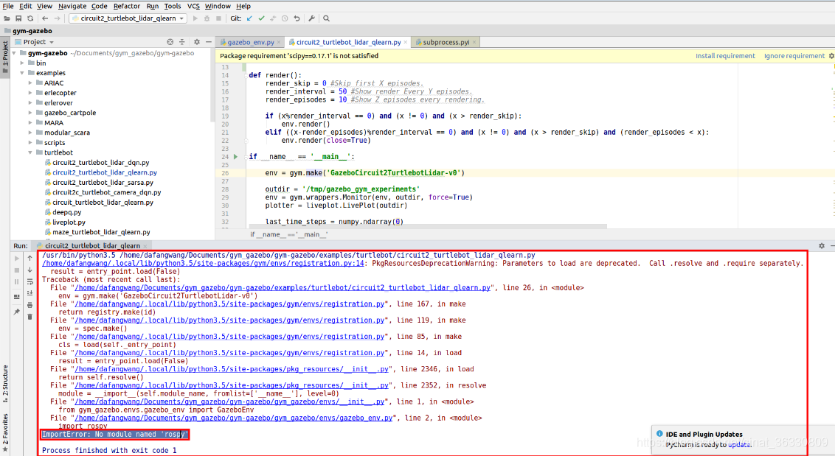Screen dimensions: 835x456
Task: Open Settings via the wrench icon
Action: [311, 18]
